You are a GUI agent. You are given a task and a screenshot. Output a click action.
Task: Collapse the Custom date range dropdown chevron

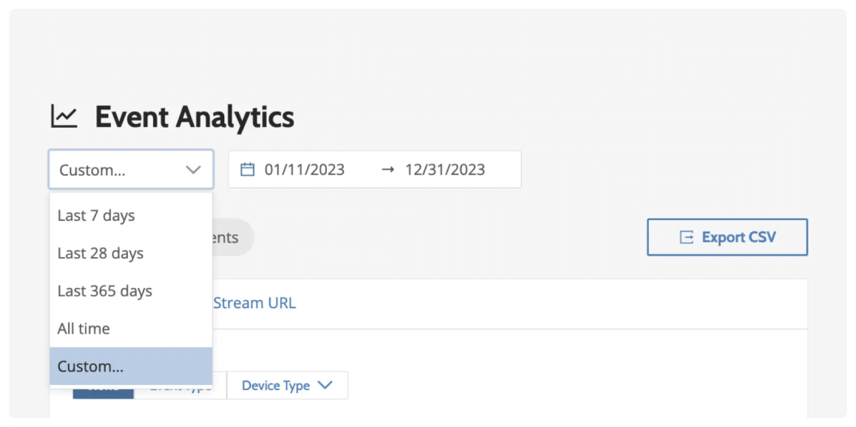point(193,170)
